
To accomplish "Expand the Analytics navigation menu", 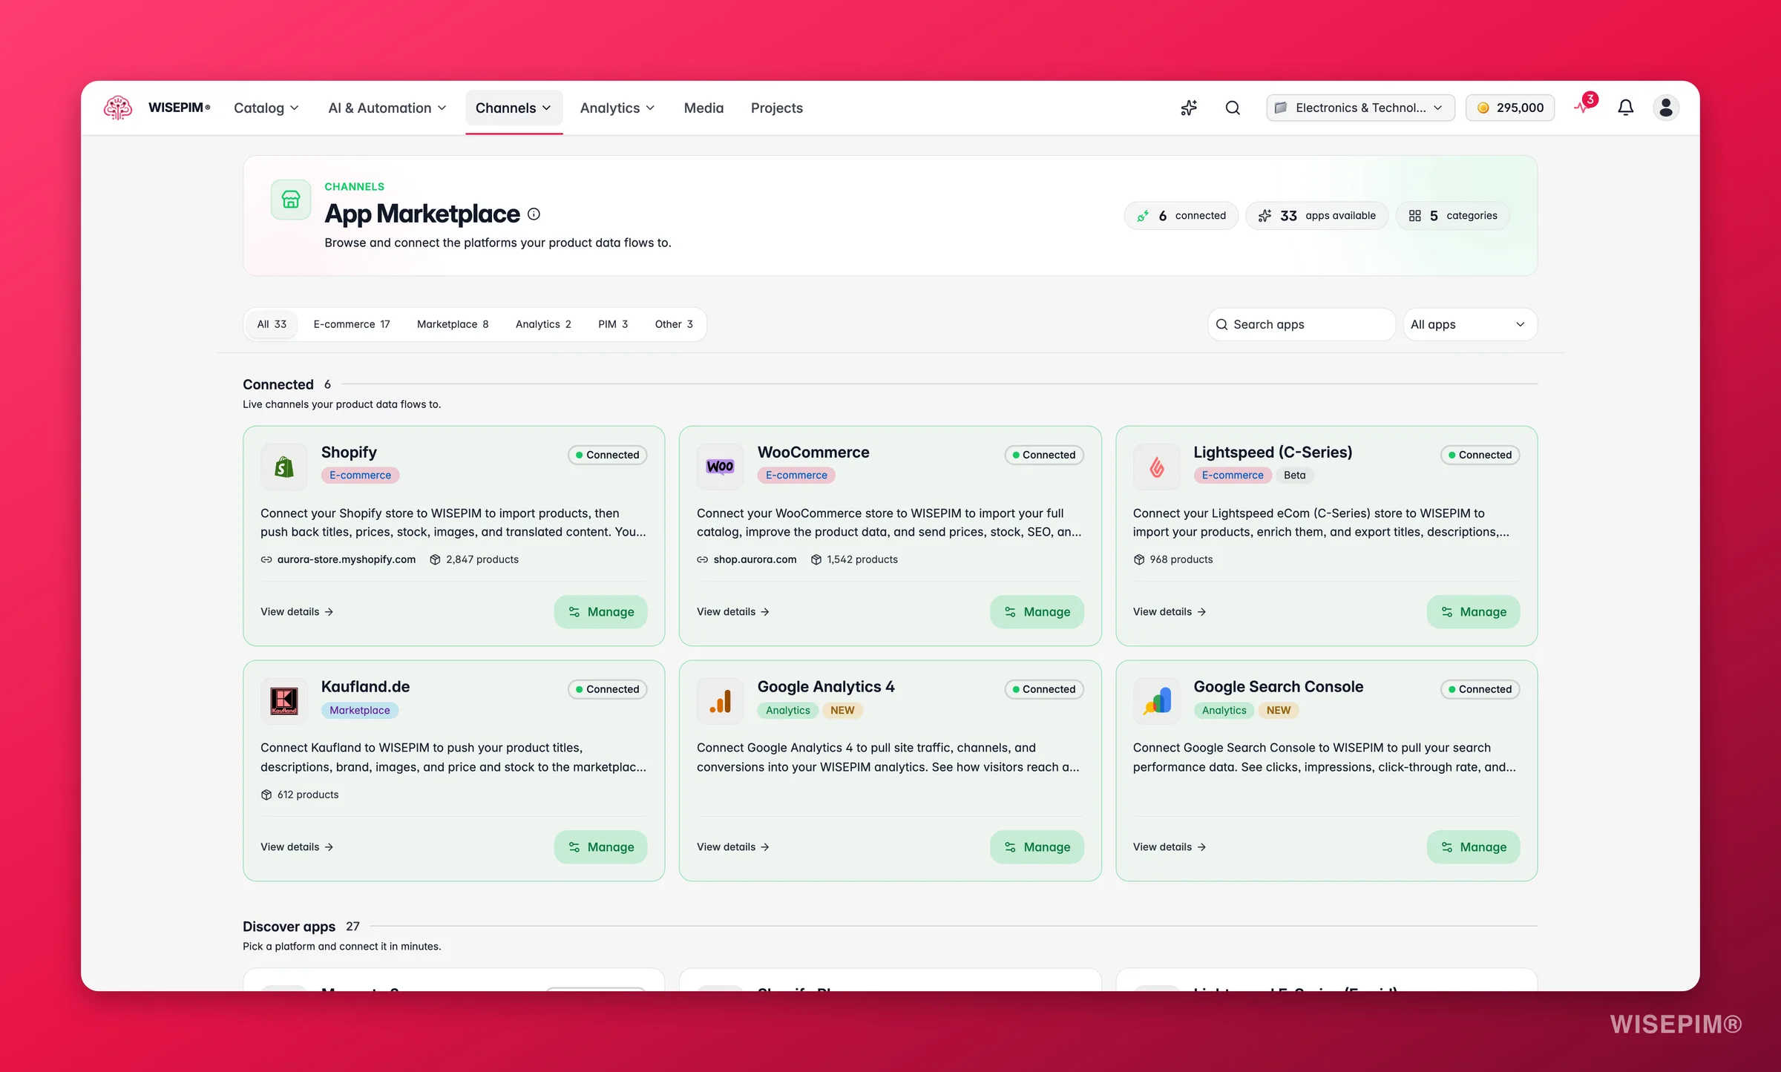I will 617,108.
